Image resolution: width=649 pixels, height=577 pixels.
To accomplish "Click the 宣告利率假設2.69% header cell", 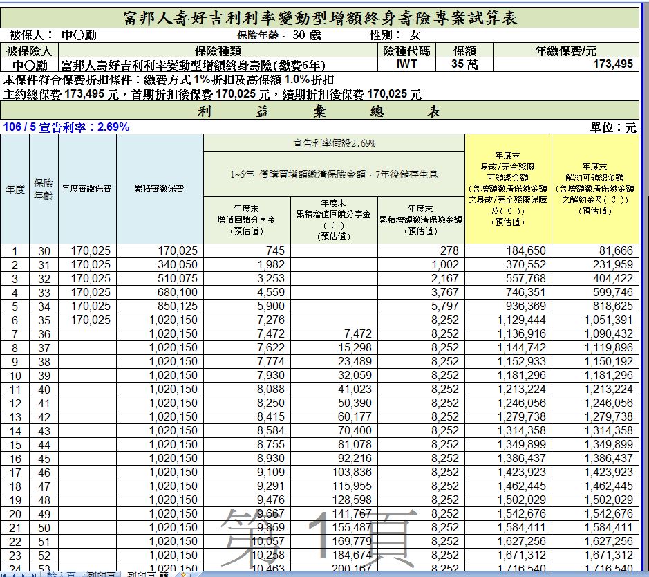I will coord(334,143).
